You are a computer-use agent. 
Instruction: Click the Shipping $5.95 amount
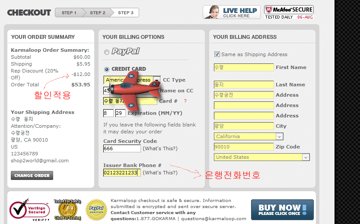83,64
